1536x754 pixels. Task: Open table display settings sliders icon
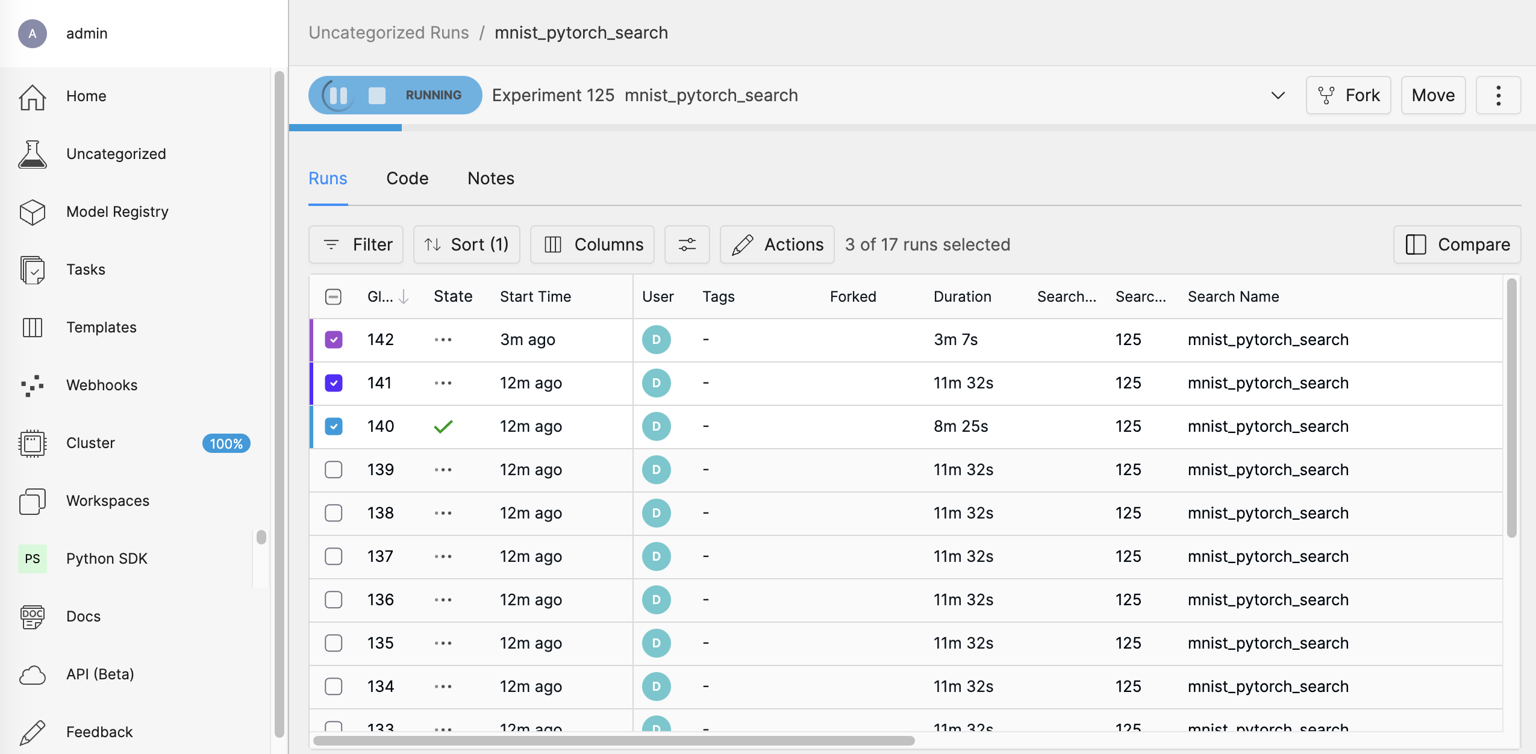(x=687, y=245)
